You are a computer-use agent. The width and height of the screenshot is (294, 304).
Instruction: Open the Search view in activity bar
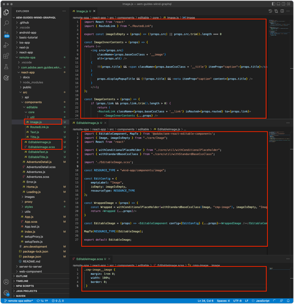pos(6,24)
